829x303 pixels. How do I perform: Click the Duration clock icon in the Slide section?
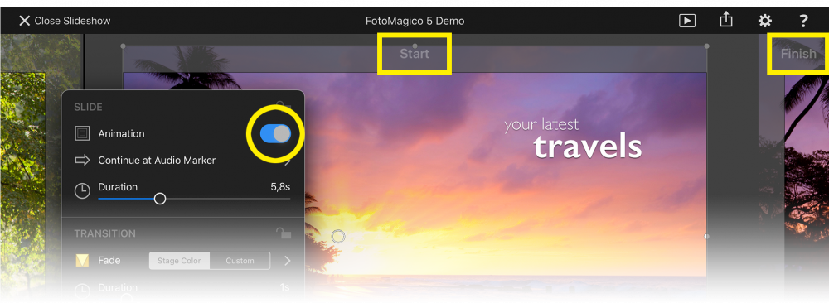coord(82,191)
